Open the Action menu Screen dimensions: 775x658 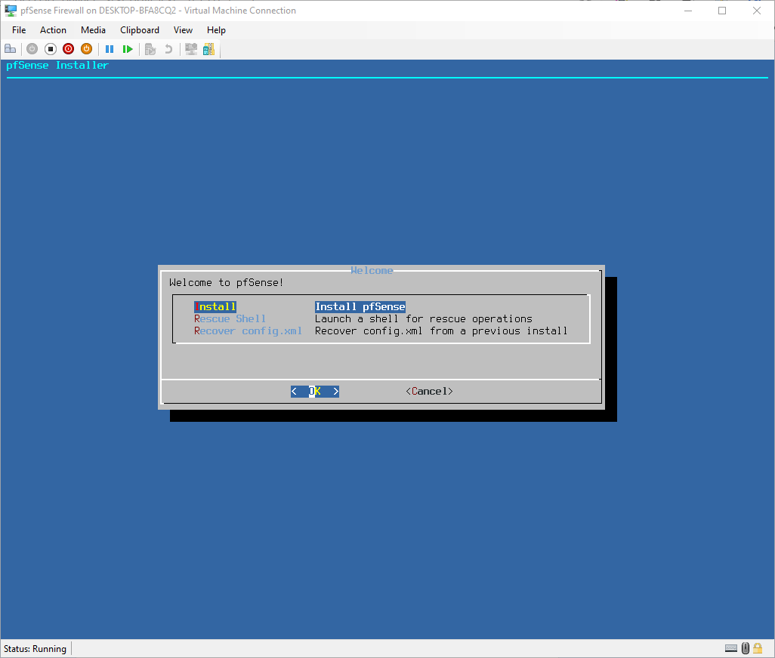click(53, 30)
